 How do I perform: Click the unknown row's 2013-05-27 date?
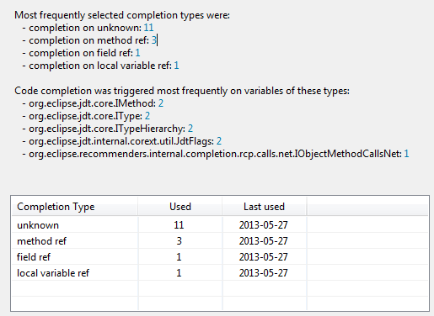tap(264, 225)
